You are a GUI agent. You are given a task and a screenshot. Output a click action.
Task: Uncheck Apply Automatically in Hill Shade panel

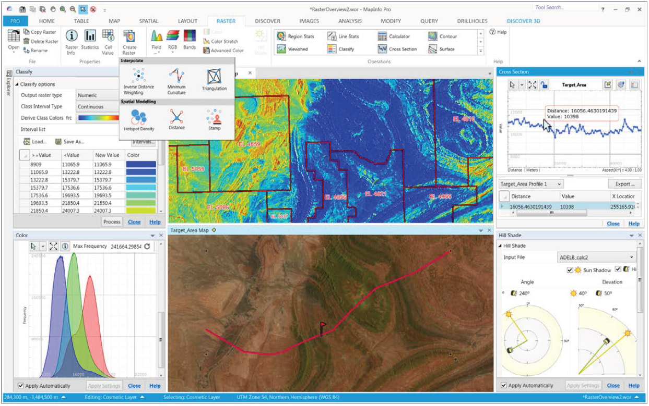(x=503, y=386)
